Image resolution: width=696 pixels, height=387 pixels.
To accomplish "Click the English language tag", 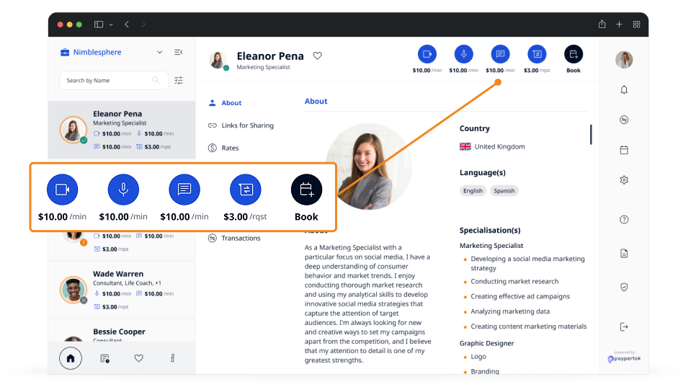I will click(473, 191).
